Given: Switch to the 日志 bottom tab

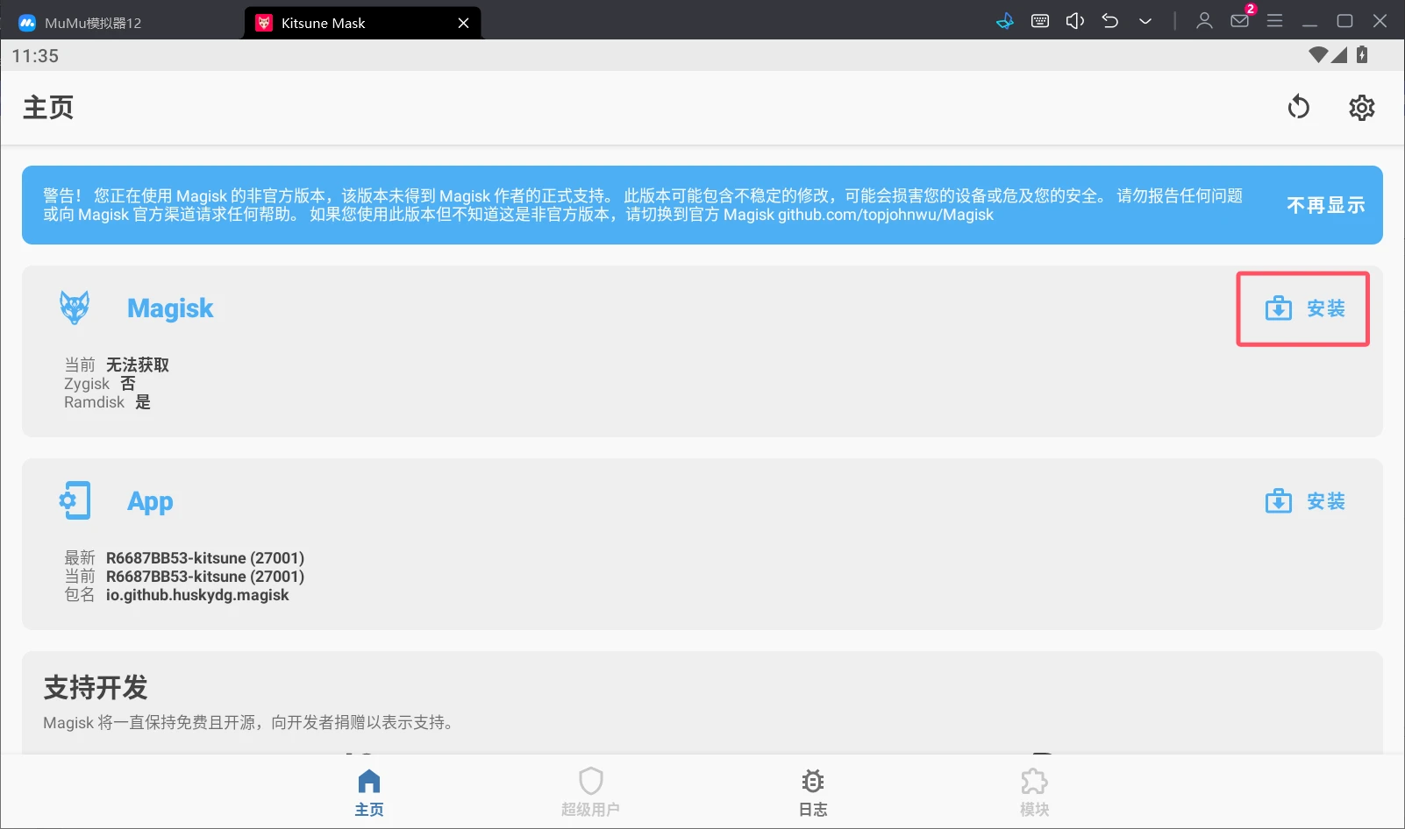Looking at the screenshot, I should [813, 791].
